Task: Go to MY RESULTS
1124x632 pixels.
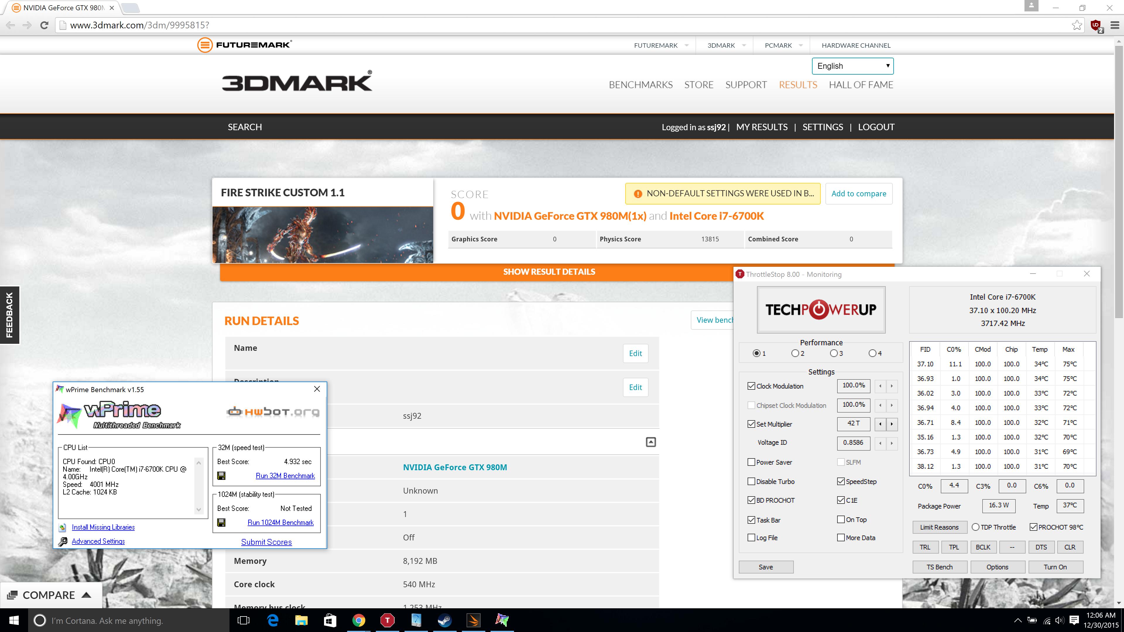Action: coord(761,127)
